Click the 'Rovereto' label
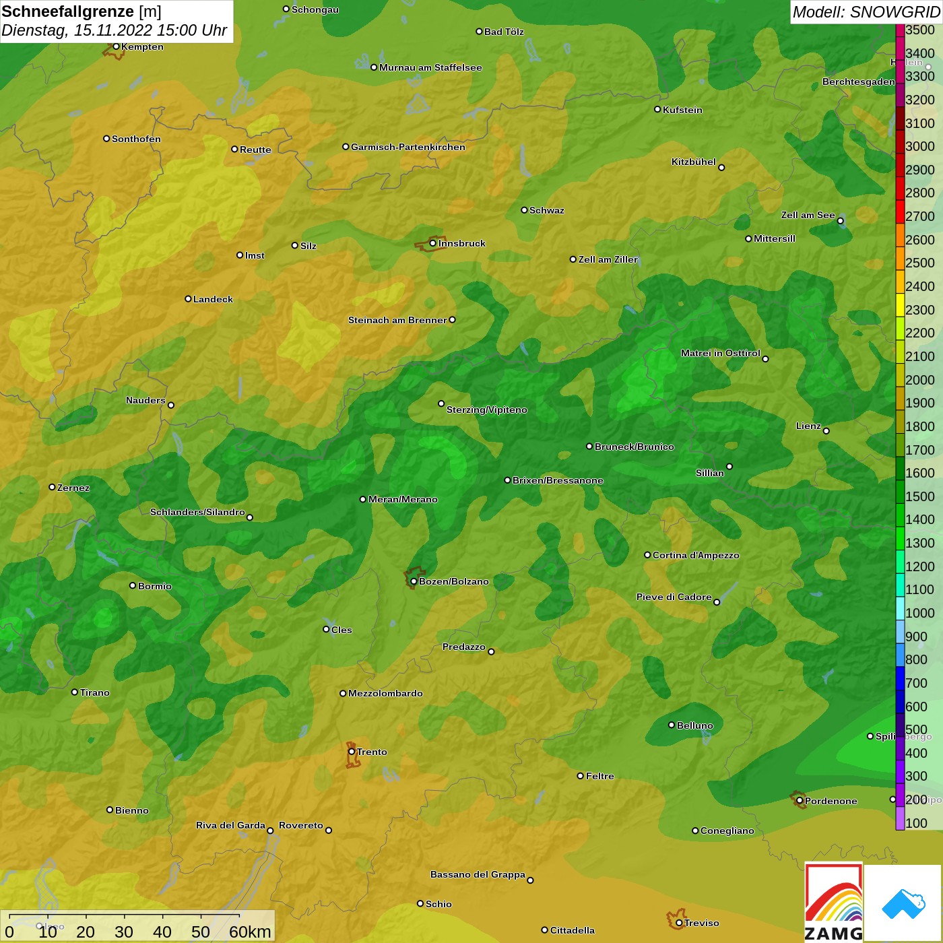 (x=301, y=825)
